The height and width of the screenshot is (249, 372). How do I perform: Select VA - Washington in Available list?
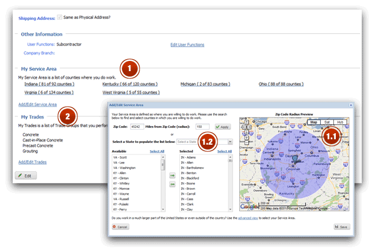(136, 168)
